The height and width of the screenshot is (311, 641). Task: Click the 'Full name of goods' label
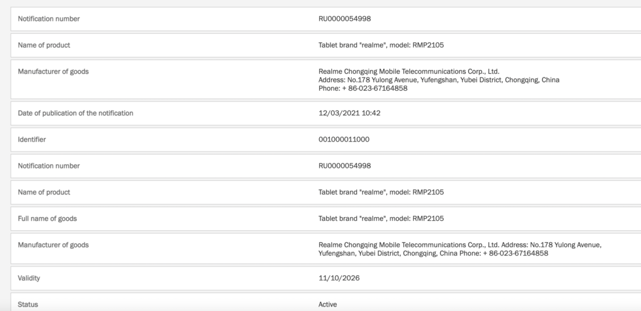coord(47,218)
